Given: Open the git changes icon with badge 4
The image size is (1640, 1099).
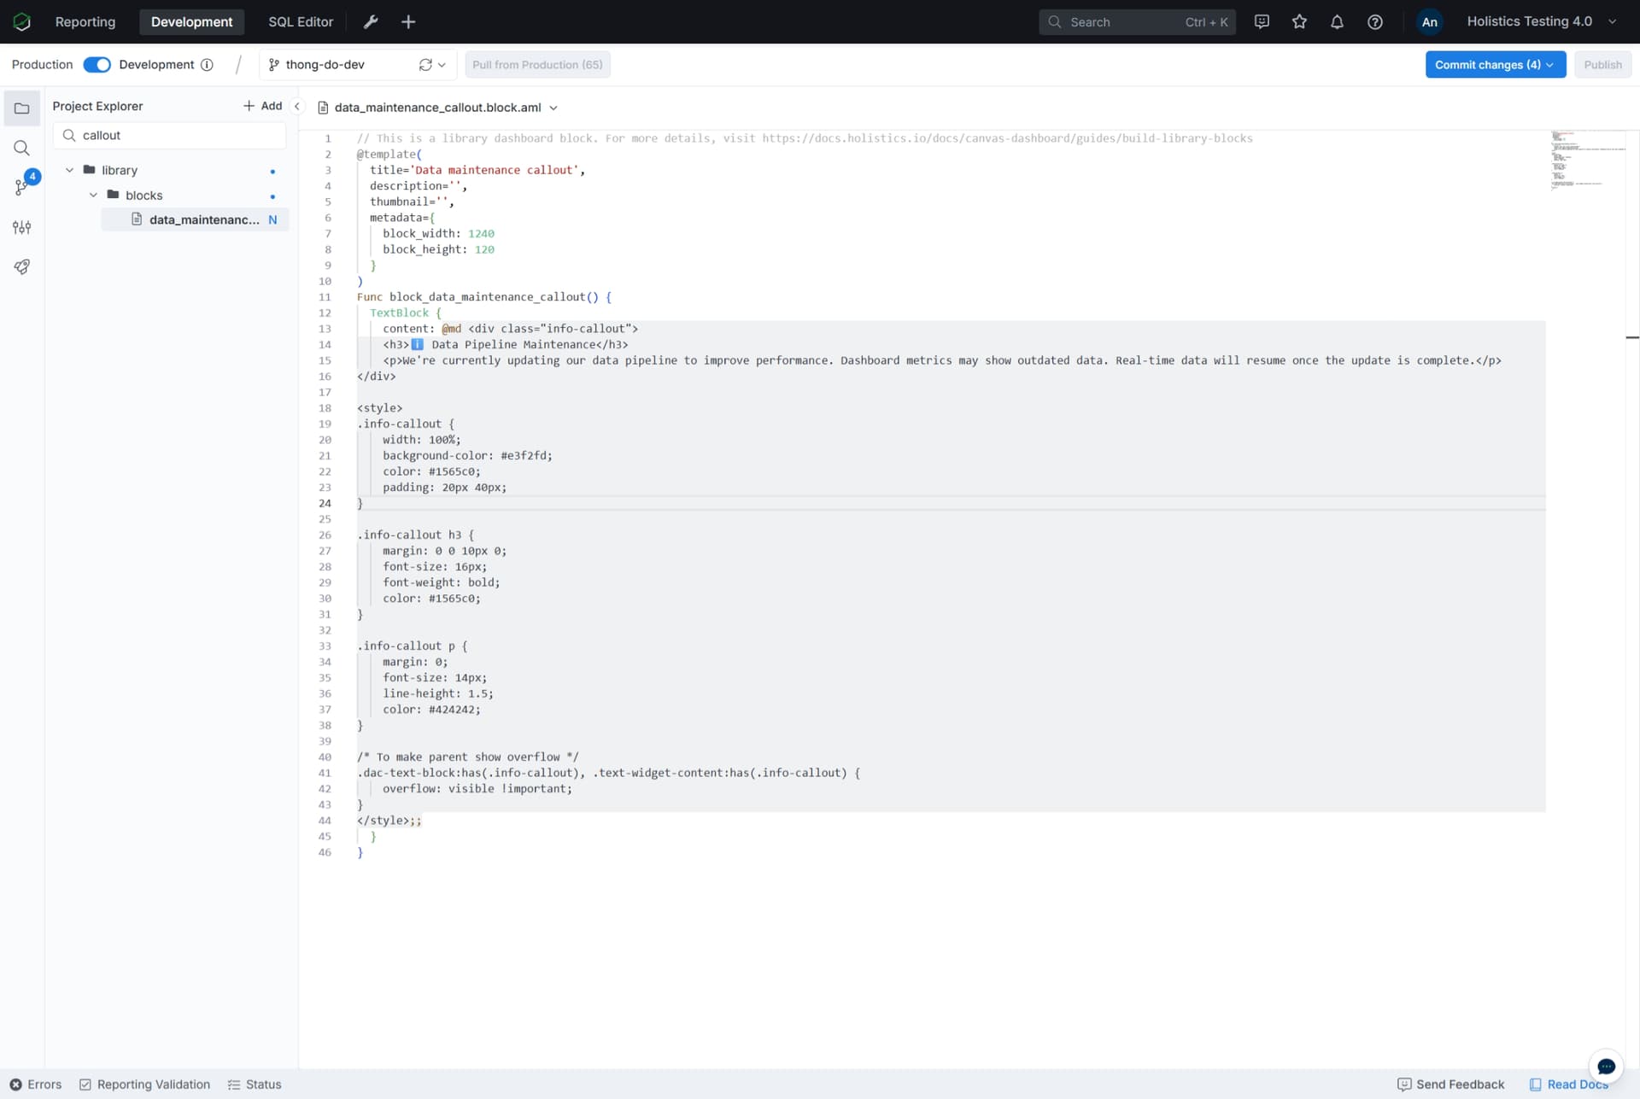Looking at the screenshot, I should pos(22,186).
